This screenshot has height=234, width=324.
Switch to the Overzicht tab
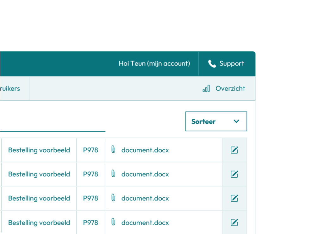(x=230, y=89)
